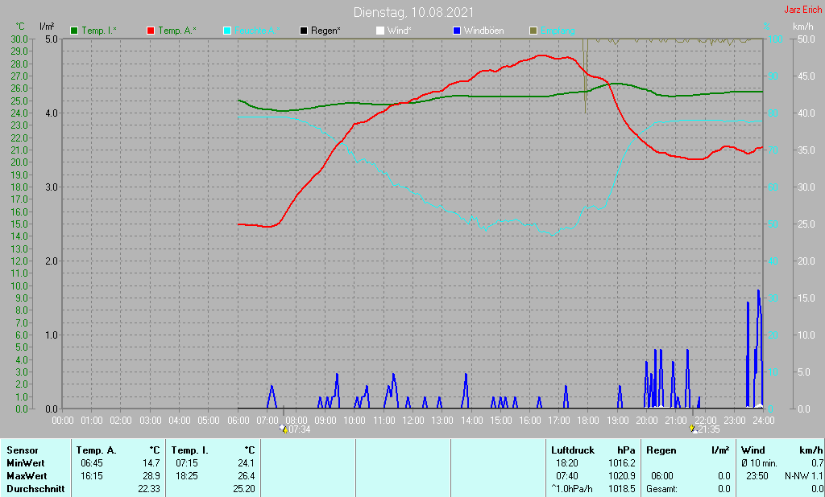Click the cyan Feuchte A. legend swatch
This screenshot has height=497, width=825.
(227, 31)
